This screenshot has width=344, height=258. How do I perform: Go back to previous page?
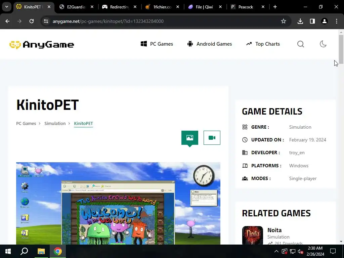pyautogui.click(x=7, y=21)
